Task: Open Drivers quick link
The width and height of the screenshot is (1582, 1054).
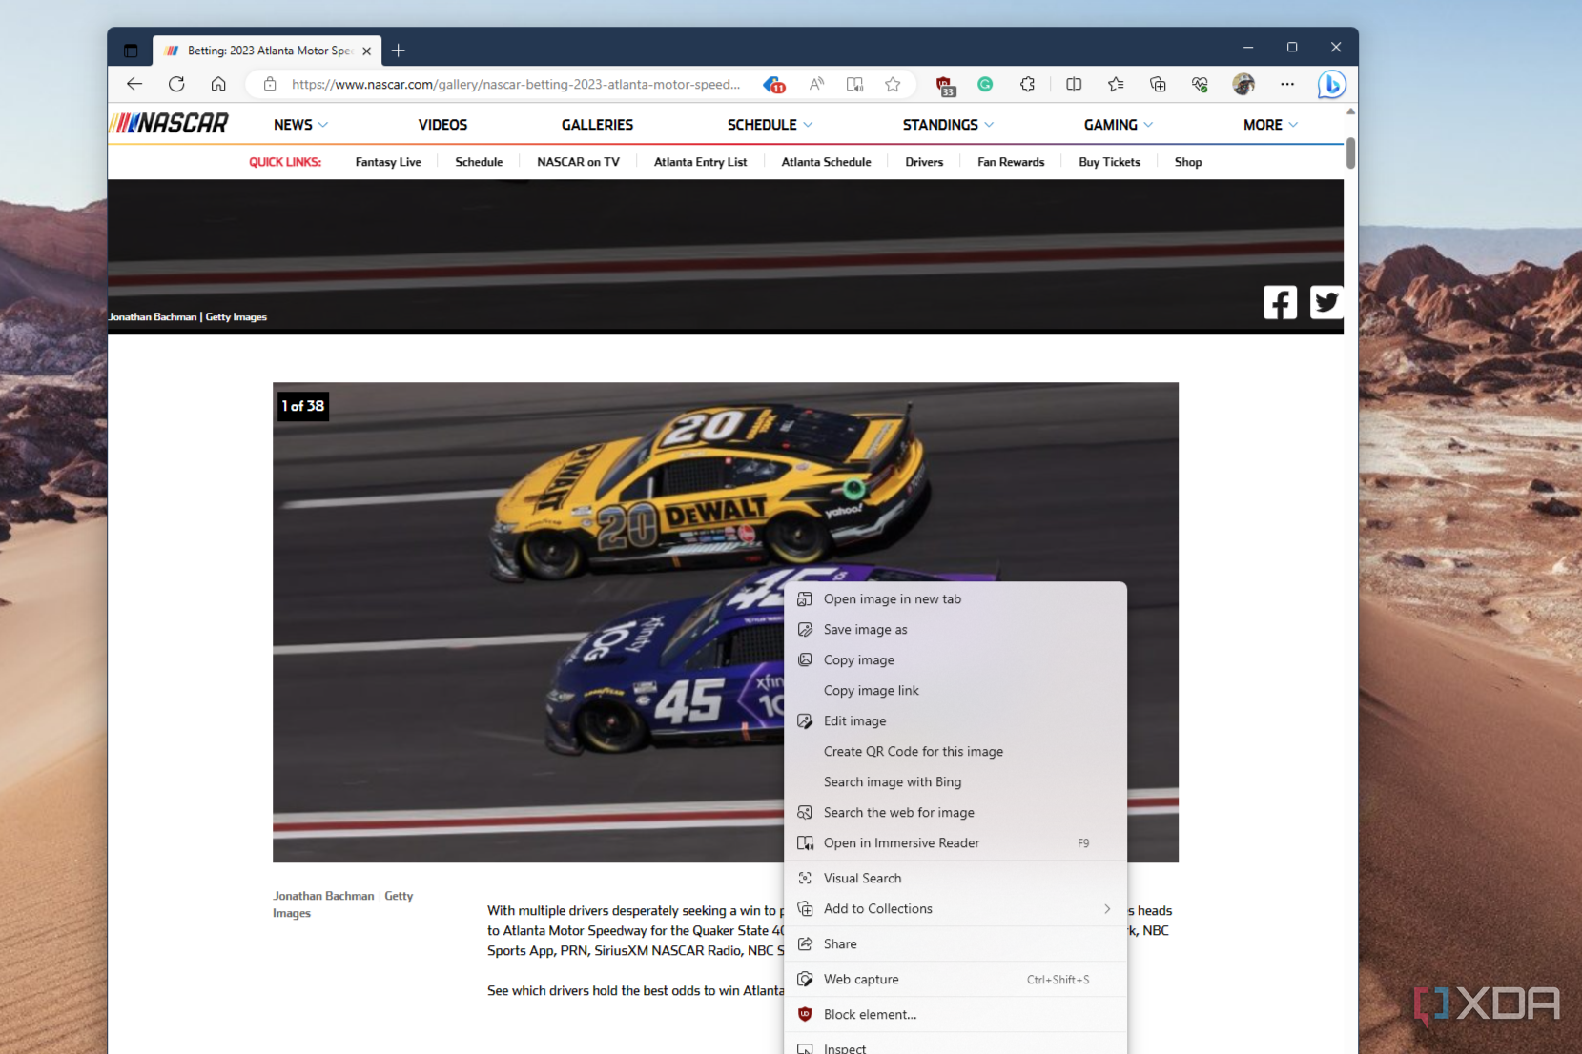Action: [x=924, y=162]
